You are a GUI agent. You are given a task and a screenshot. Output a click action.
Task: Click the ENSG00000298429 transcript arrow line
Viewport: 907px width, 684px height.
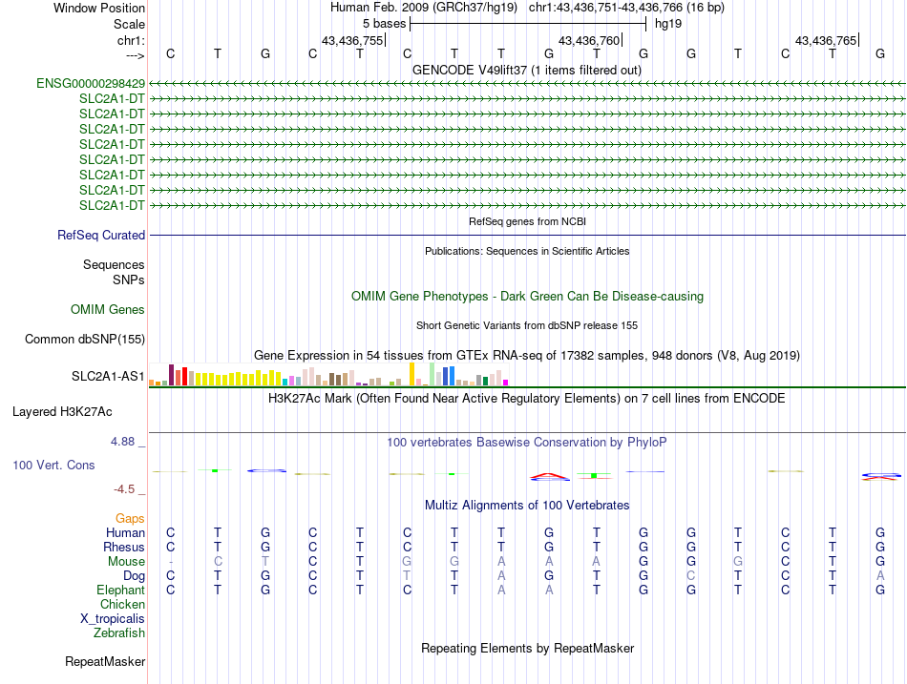click(527, 84)
